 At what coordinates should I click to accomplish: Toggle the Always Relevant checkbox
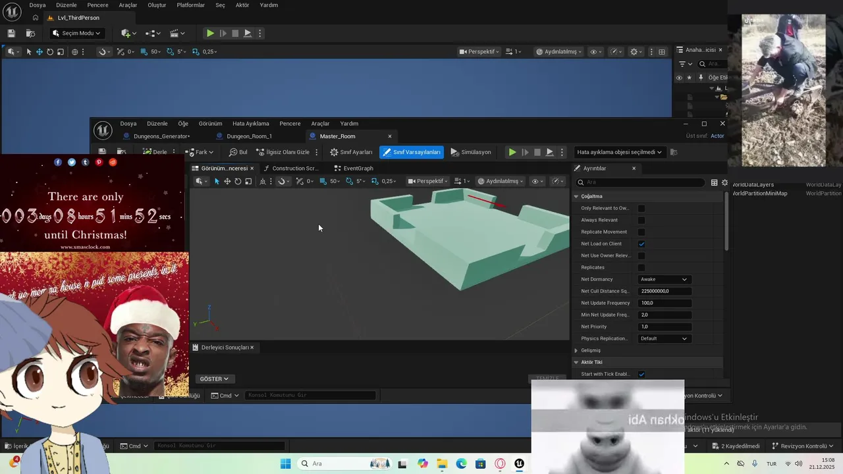click(641, 220)
